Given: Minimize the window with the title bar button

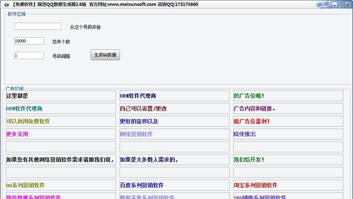Looking at the screenshot, I should [x=335, y=4].
